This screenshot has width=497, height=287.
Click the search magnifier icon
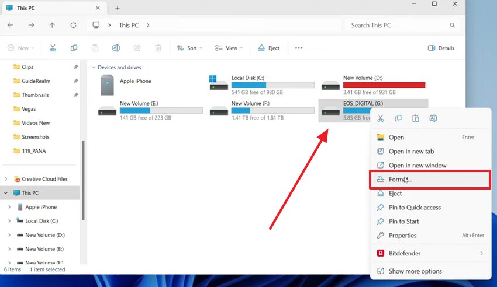tap(453, 25)
